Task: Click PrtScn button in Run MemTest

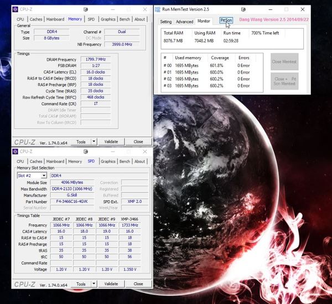Action: point(226,20)
